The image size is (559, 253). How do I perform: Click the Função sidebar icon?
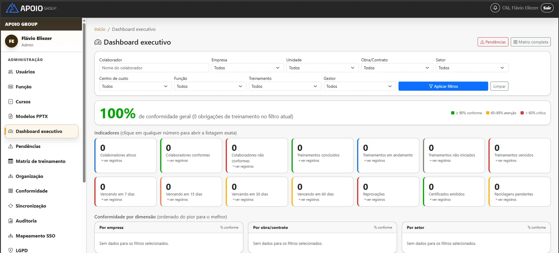point(10,87)
